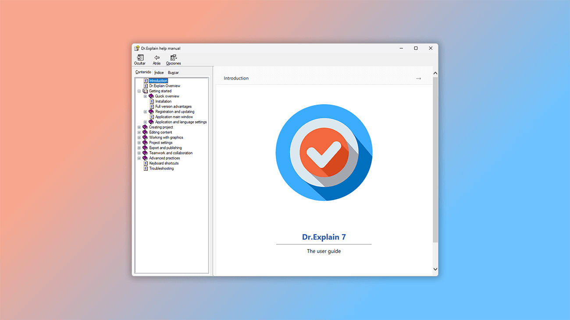
Task: Click the page icon beside Dr.Explain Overview
Action: [x=146, y=86]
